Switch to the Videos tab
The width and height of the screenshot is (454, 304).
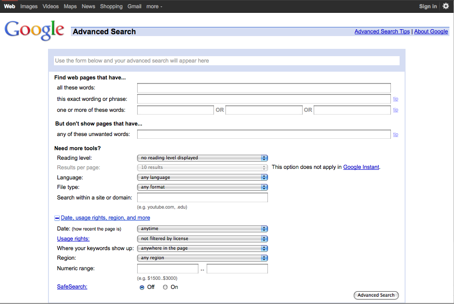click(50, 6)
